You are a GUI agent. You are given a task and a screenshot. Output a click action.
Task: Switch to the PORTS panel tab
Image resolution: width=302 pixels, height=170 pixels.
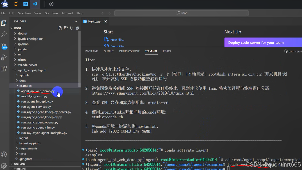point(167,51)
